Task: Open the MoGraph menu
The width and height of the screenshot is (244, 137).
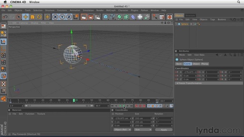Action: click(111, 10)
